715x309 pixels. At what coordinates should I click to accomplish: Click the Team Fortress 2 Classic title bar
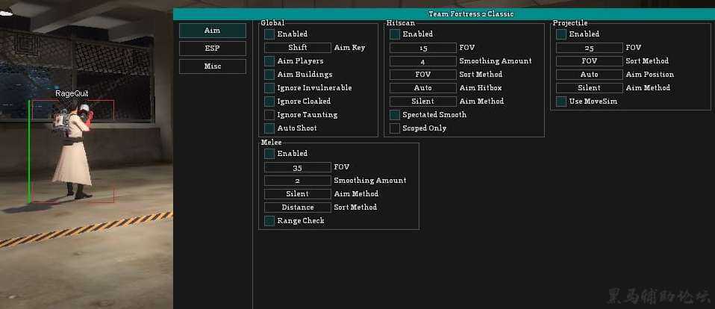[x=444, y=13]
